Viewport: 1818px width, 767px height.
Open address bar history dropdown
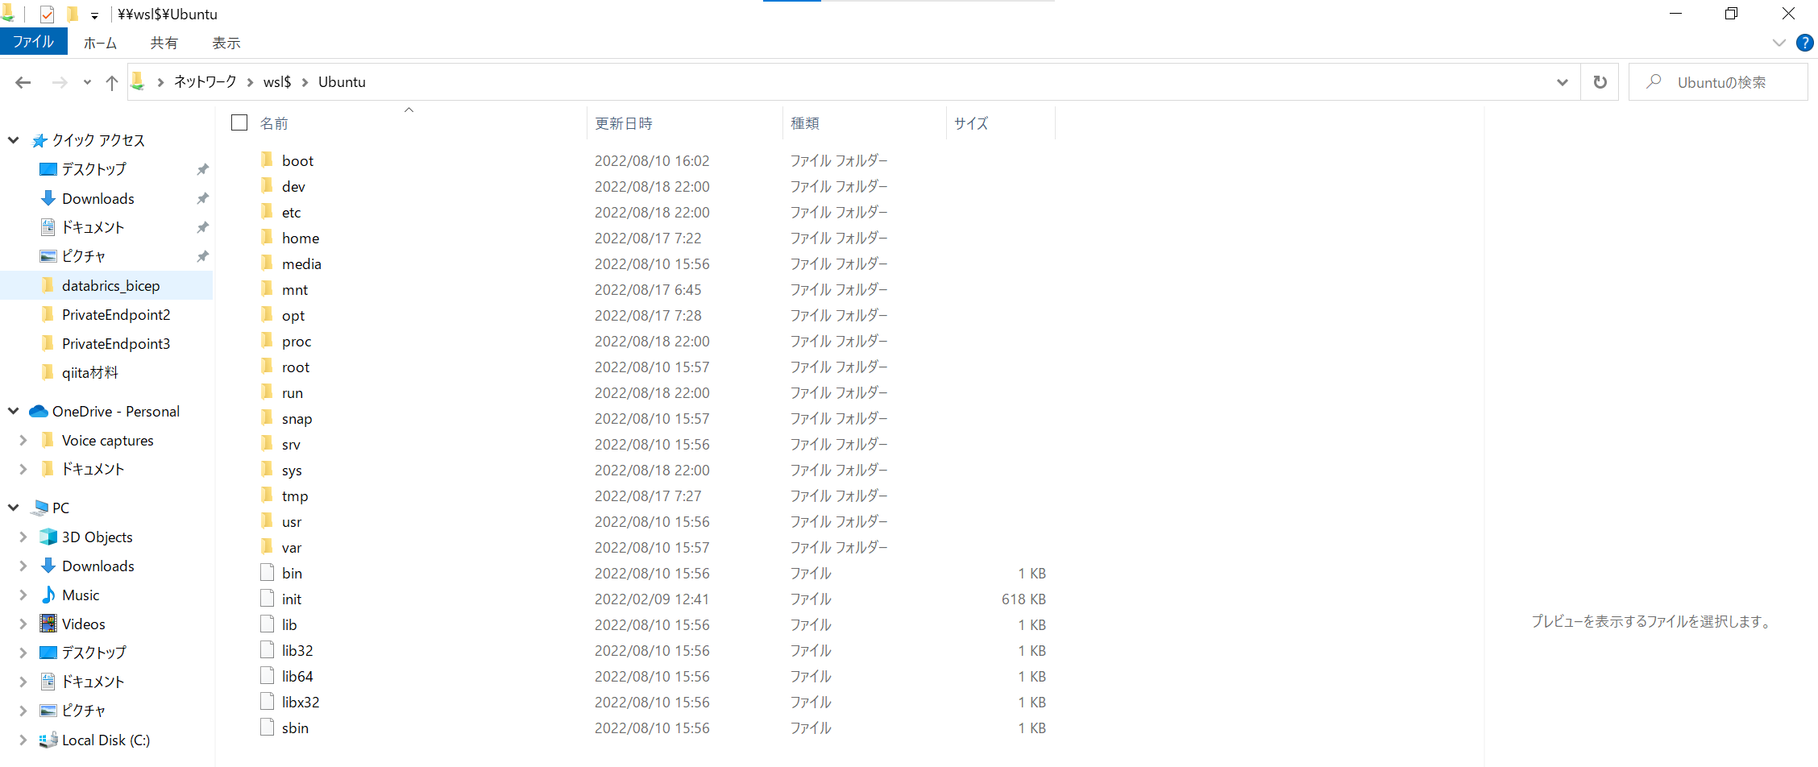click(1563, 82)
